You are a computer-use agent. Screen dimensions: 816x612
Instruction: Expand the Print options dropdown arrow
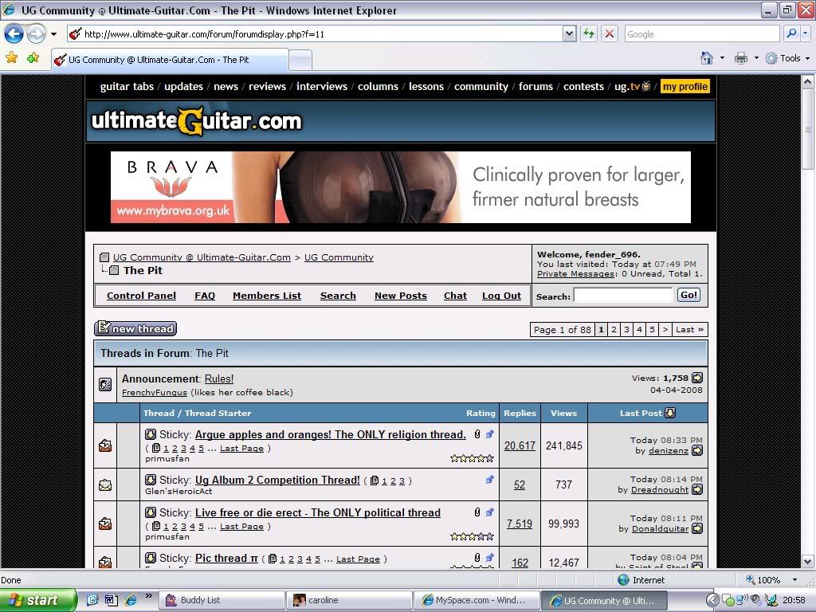coord(756,57)
